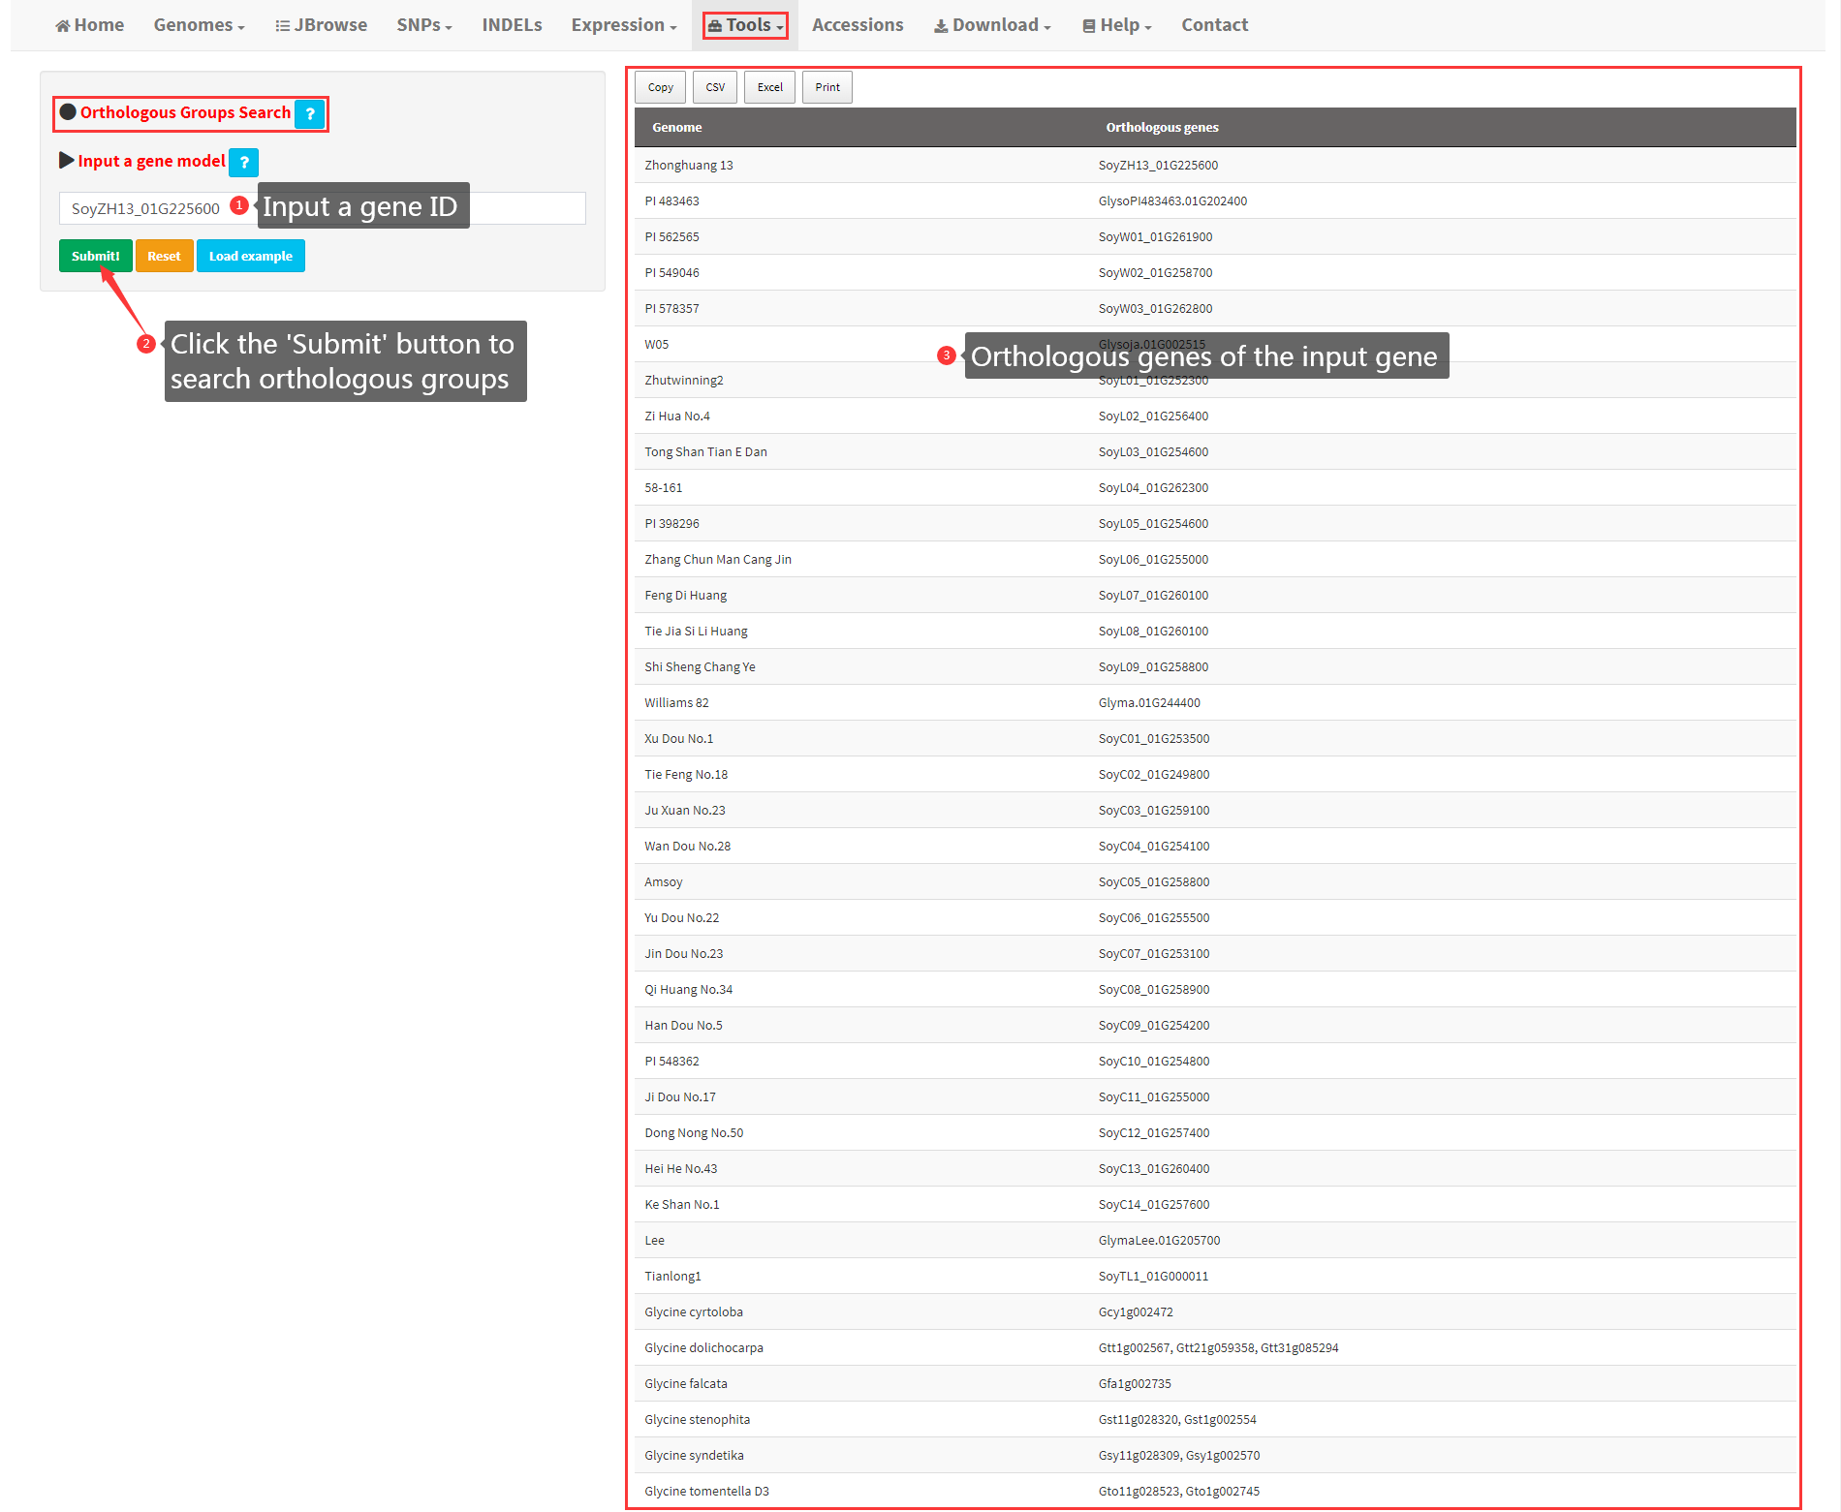The image size is (1841, 1512).
Task: Click the orange Reset button
Action: coord(164,257)
